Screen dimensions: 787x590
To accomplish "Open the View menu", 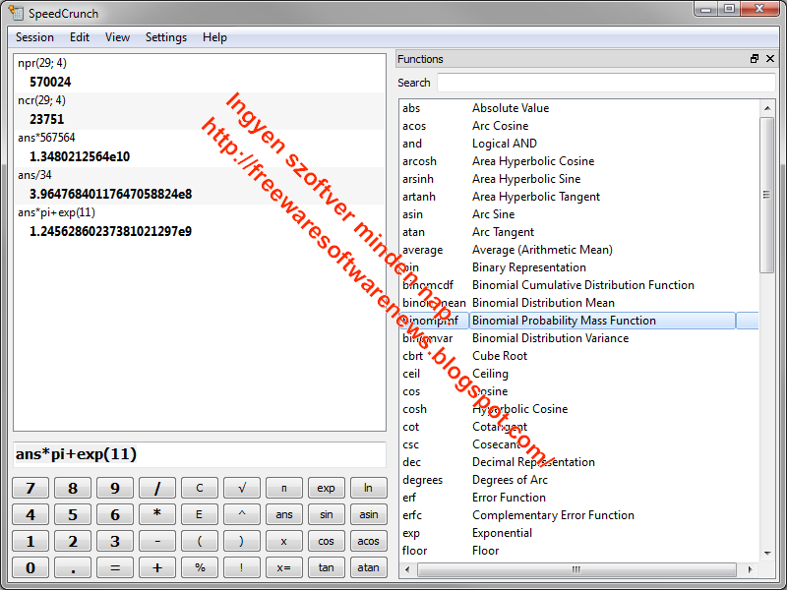I will [117, 37].
